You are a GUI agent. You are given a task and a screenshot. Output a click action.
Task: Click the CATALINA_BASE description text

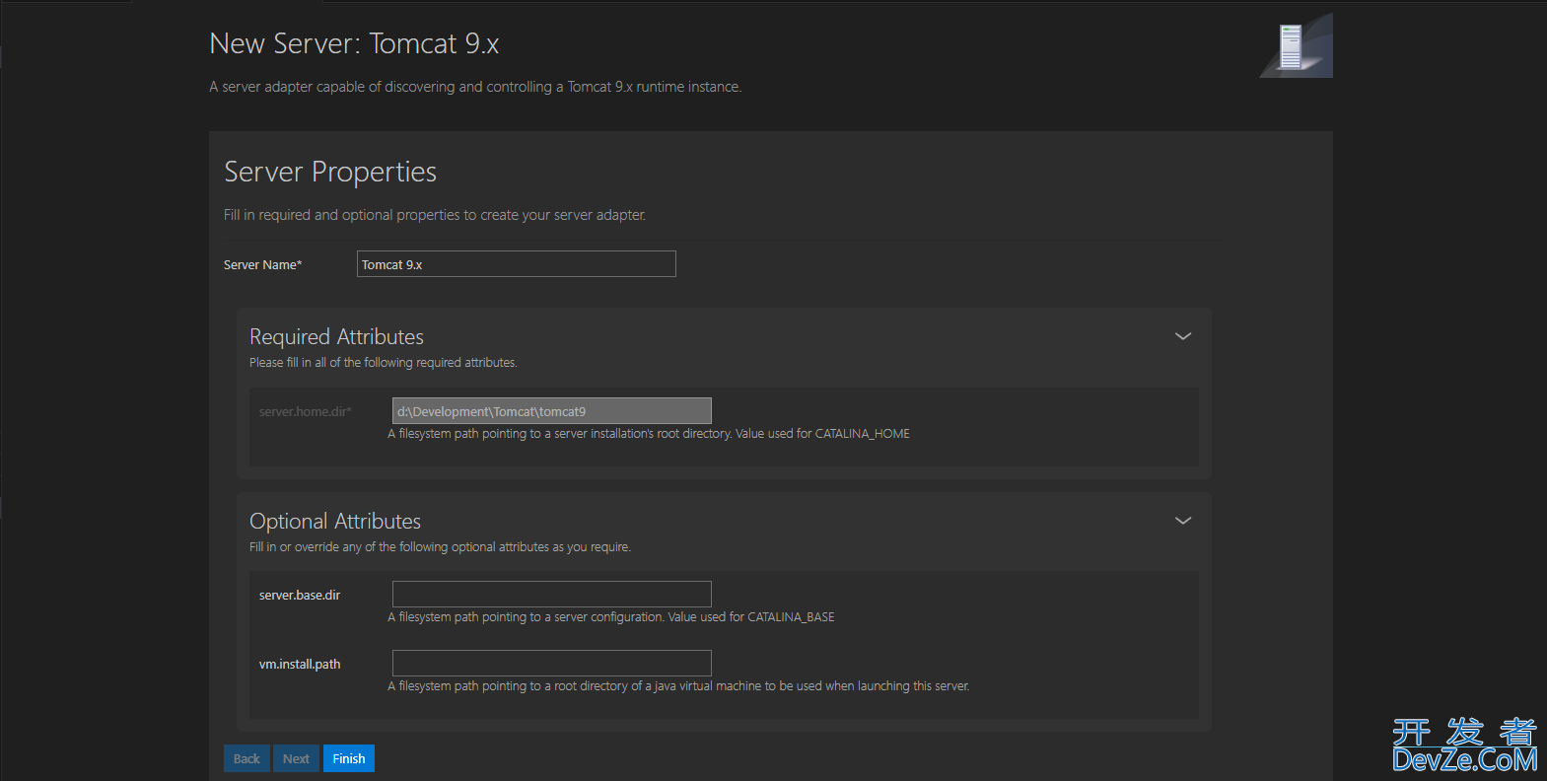click(611, 616)
